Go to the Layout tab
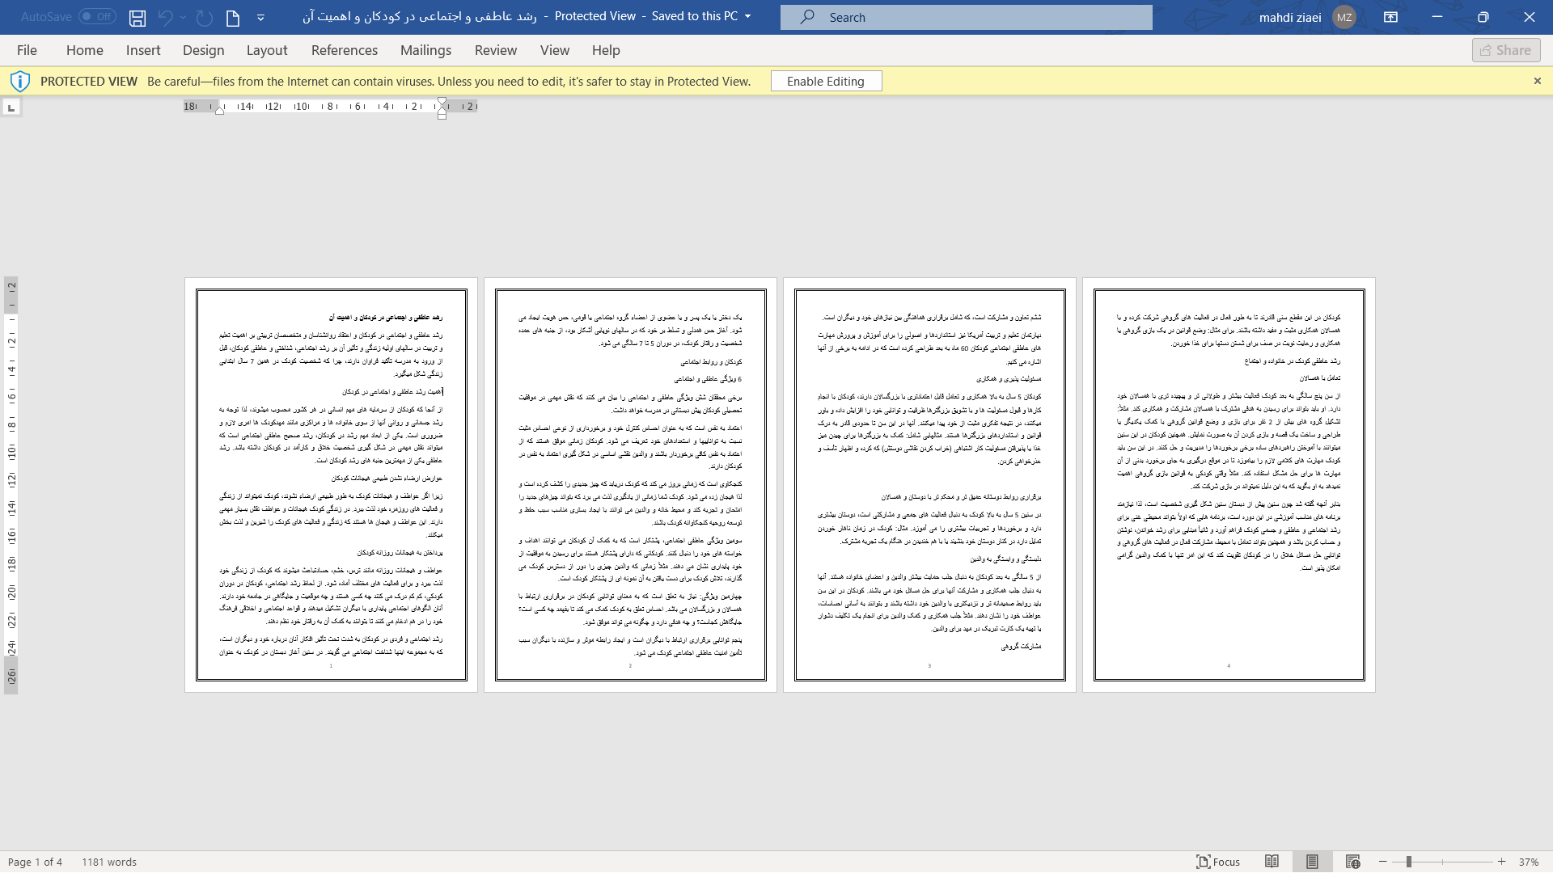Viewport: 1553px width, 873px height. [x=267, y=50]
